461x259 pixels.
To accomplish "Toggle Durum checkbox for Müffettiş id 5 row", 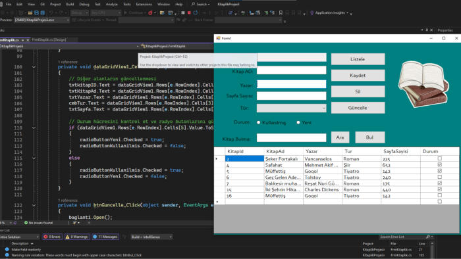I will 439,171.
